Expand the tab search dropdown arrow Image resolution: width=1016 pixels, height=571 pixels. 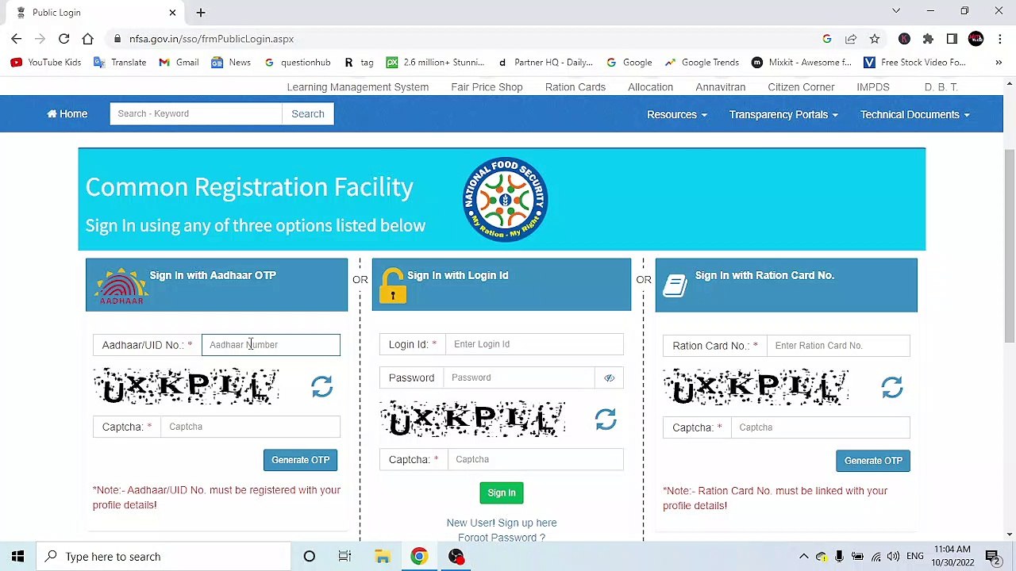[x=896, y=11]
